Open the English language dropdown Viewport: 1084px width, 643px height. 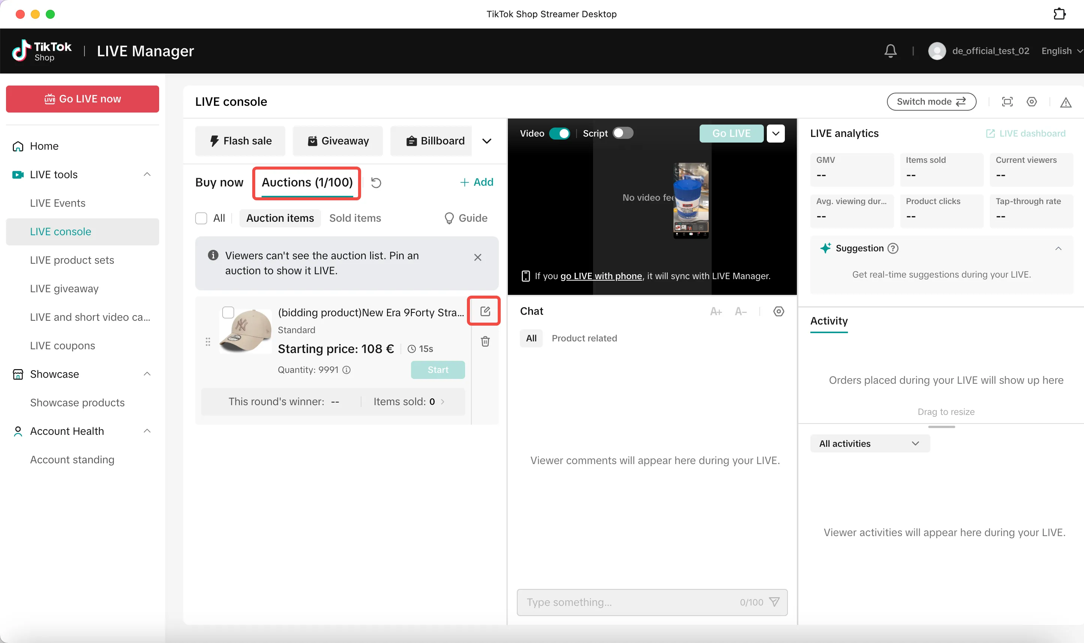1062,51
